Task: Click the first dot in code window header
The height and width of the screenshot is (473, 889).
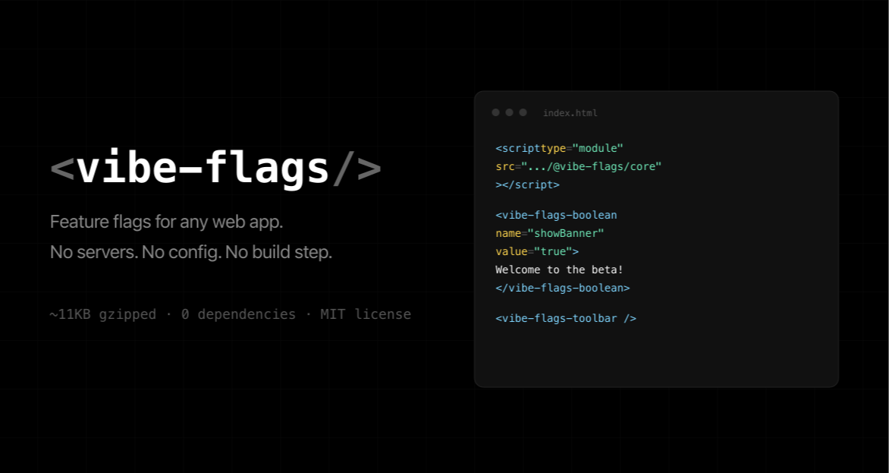Action: (x=495, y=112)
